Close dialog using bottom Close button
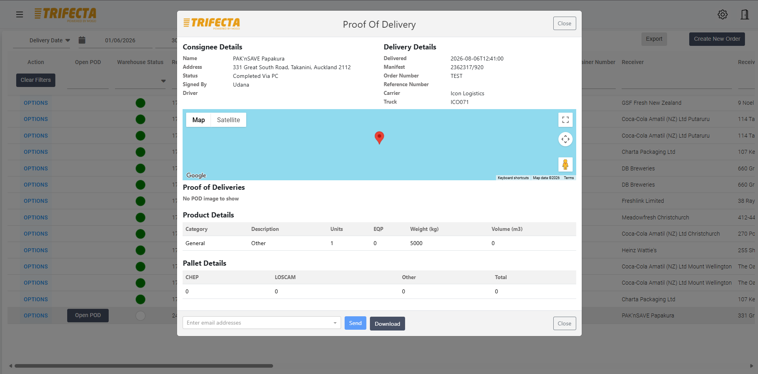The image size is (758, 374). (x=564, y=323)
